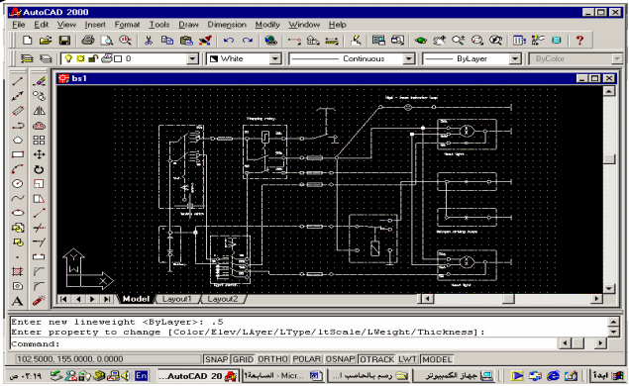Open the White color dropdown
Screen dimensions: 629x386
click(x=275, y=59)
